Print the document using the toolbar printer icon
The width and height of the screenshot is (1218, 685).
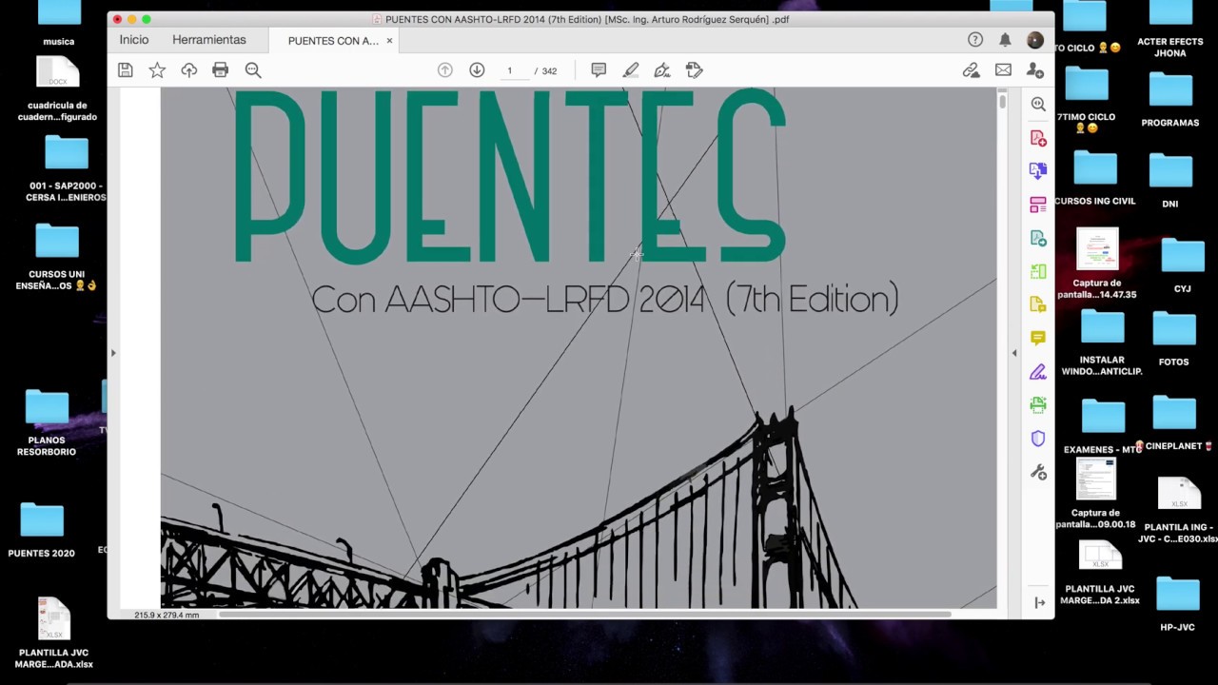tap(221, 69)
